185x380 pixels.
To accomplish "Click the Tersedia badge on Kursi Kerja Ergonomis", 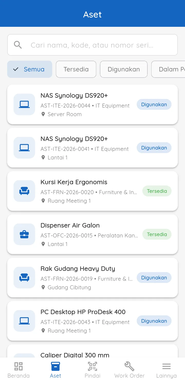I will click(157, 191).
